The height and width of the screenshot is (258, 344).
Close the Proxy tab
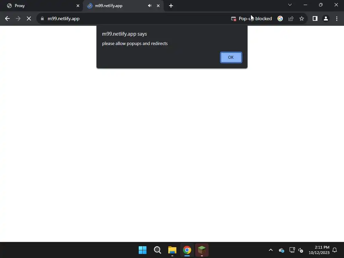(78, 6)
